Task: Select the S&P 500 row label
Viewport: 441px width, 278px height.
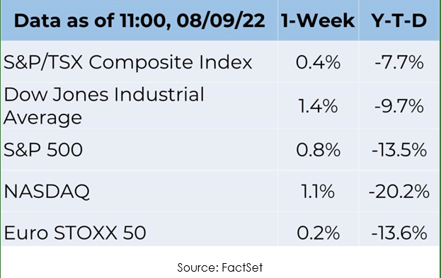Action: tap(43, 149)
